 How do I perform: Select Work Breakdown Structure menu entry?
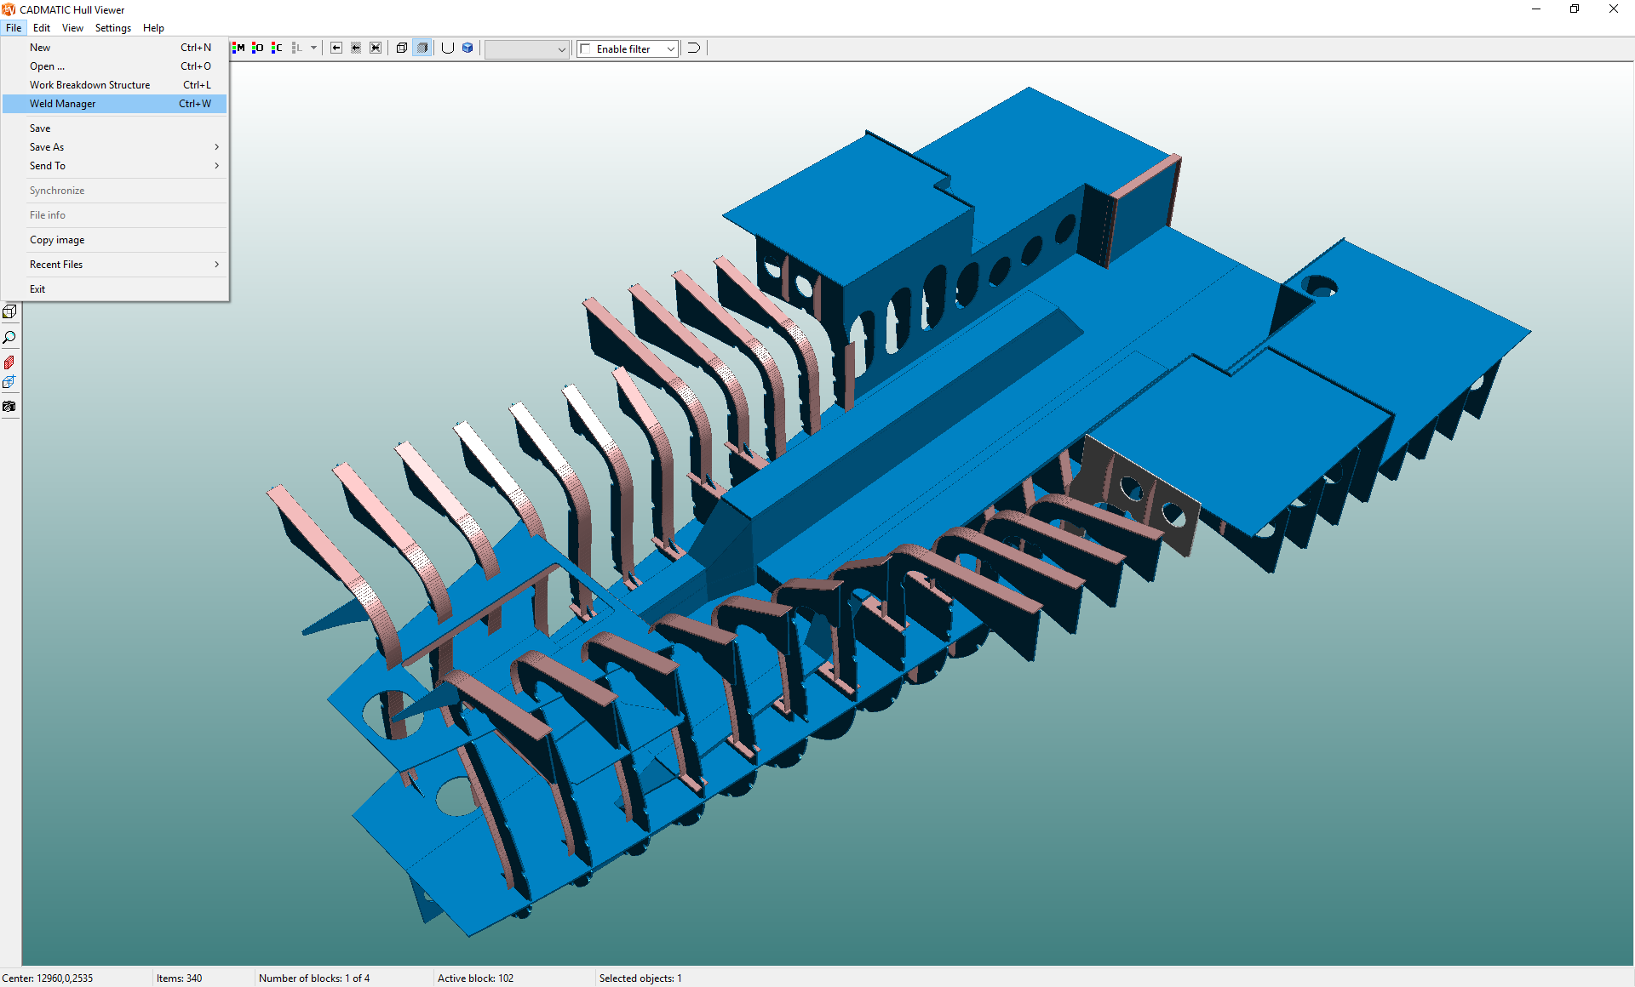[89, 85]
